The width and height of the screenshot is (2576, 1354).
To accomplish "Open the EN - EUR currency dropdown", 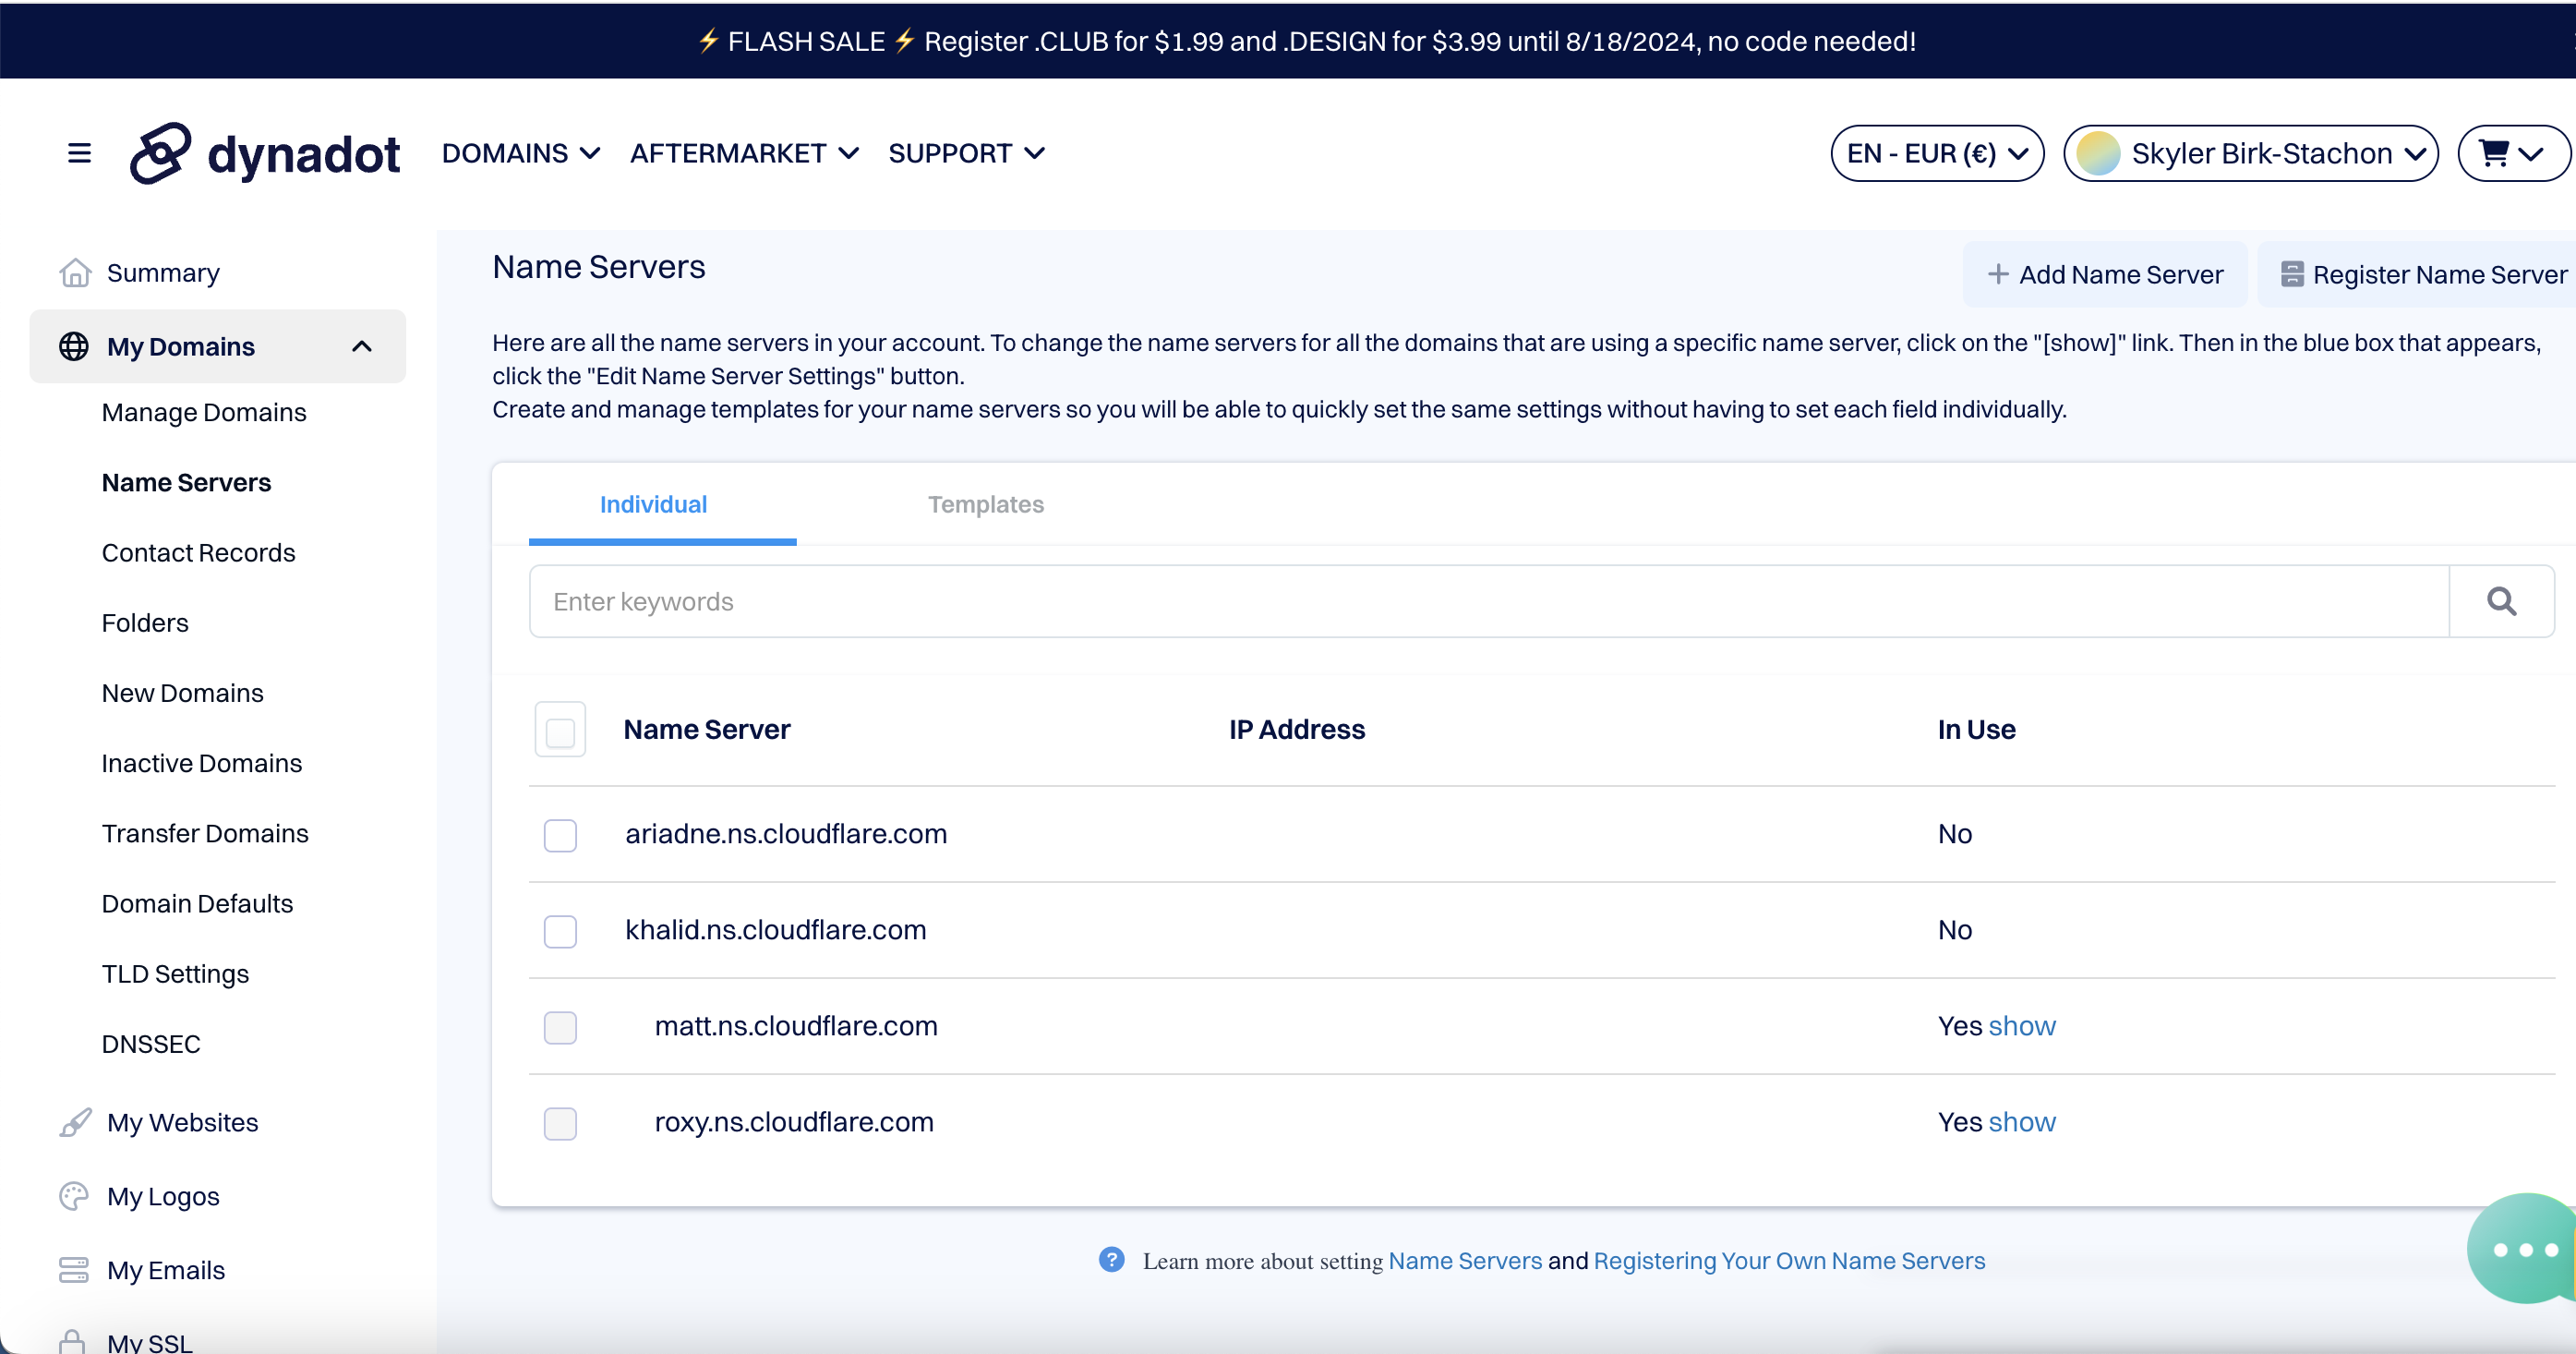I will (1936, 154).
